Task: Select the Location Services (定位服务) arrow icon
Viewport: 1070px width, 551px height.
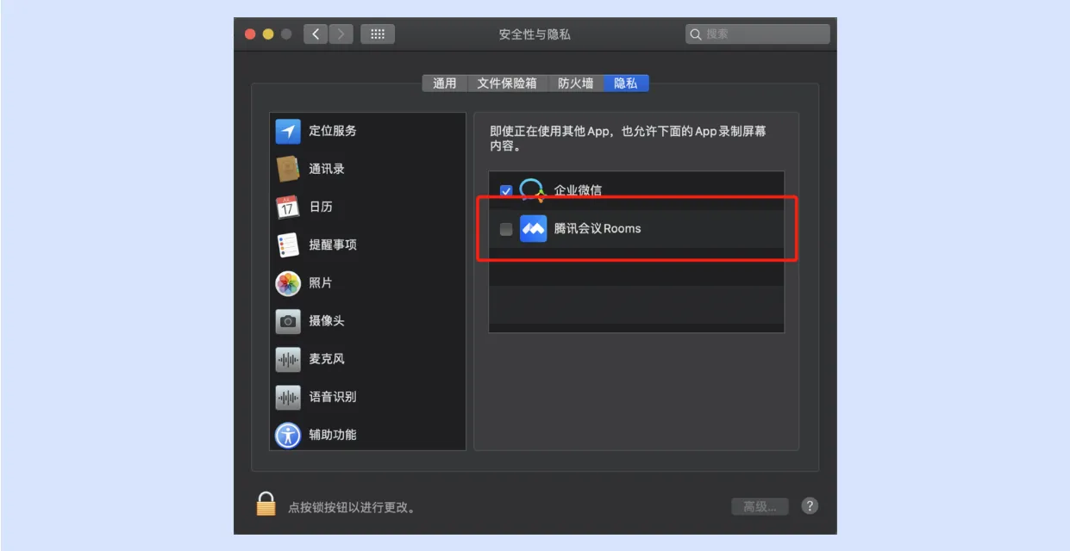Action: tap(288, 131)
